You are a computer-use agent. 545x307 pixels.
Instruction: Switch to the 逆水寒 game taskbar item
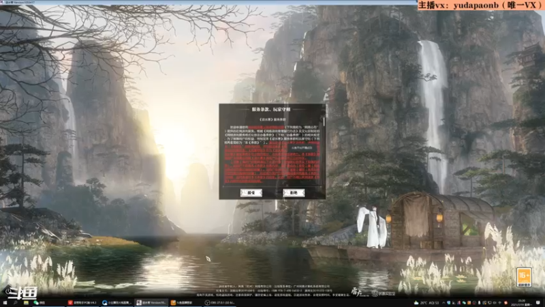tap(151, 303)
